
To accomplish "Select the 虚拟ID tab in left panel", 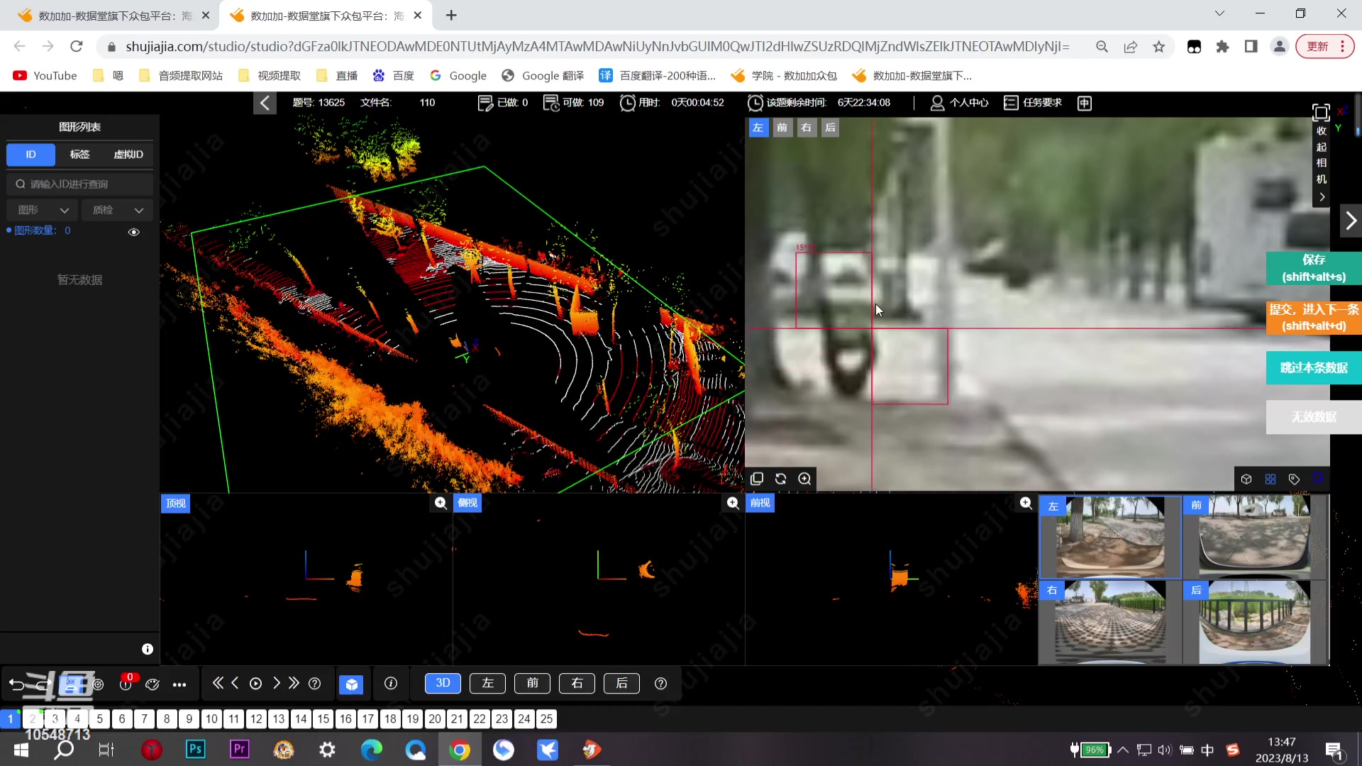I will [x=128, y=155].
